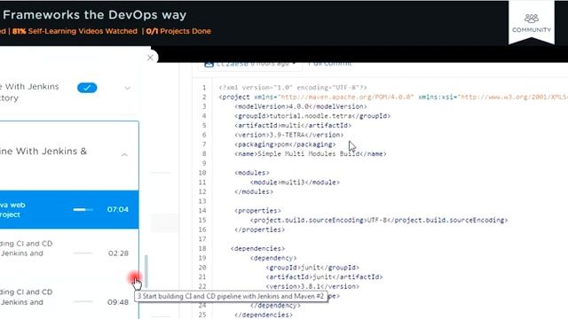Click the sidebar vertical scrollbar

(x=146, y=271)
